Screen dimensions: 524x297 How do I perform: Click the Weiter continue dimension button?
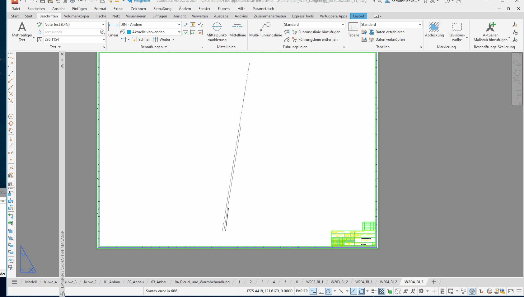pyautogui.click(x=161, y=40)
